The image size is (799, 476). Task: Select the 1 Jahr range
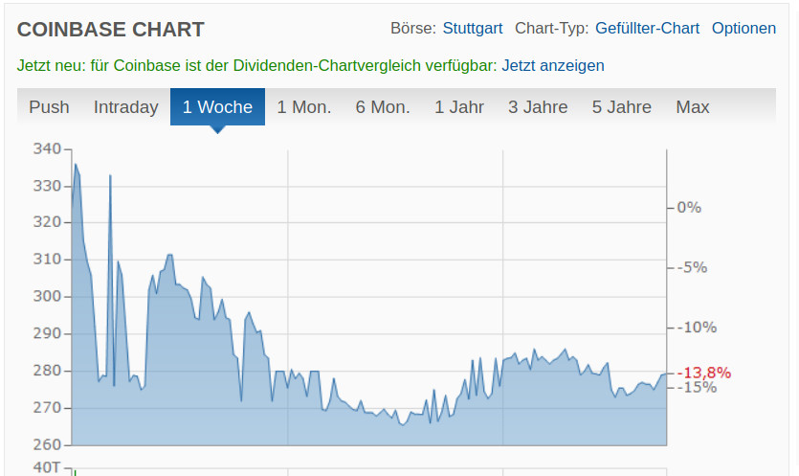459,107
